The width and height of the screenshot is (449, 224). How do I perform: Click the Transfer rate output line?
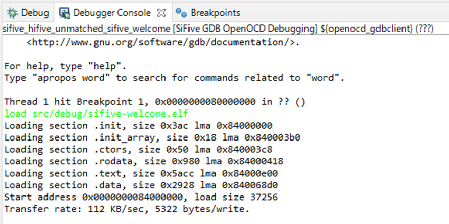pos(127,209)
